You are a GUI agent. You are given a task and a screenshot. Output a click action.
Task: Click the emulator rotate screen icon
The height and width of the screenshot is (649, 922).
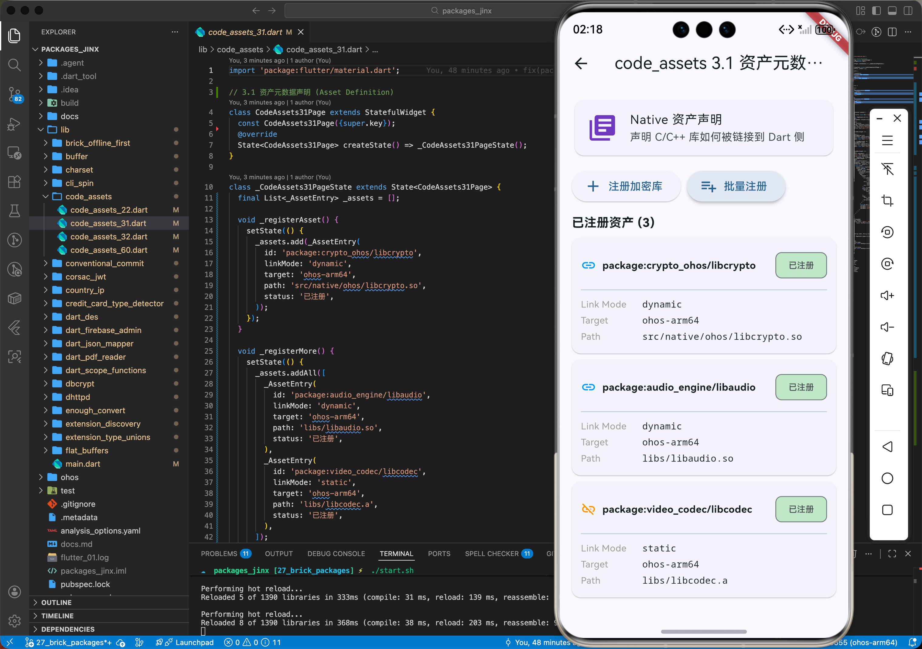coord(887,359)
